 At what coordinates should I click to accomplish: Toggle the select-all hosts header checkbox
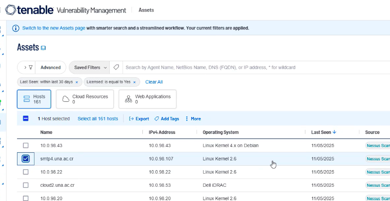pyautogui.click(x=26, y=119)
